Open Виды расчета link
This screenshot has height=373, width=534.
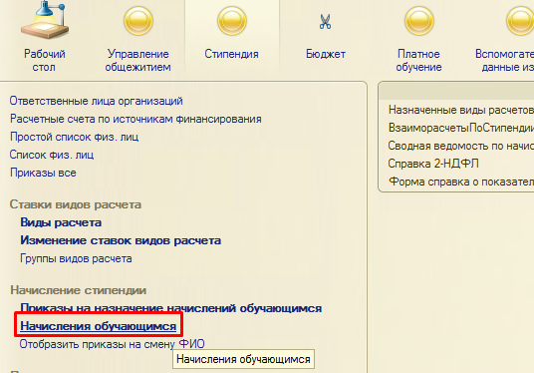61,222
